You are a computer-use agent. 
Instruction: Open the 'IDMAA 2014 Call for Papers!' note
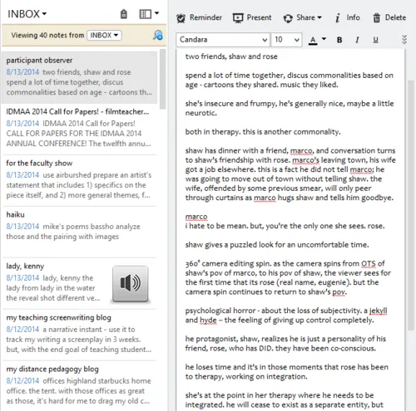[79, 129]
